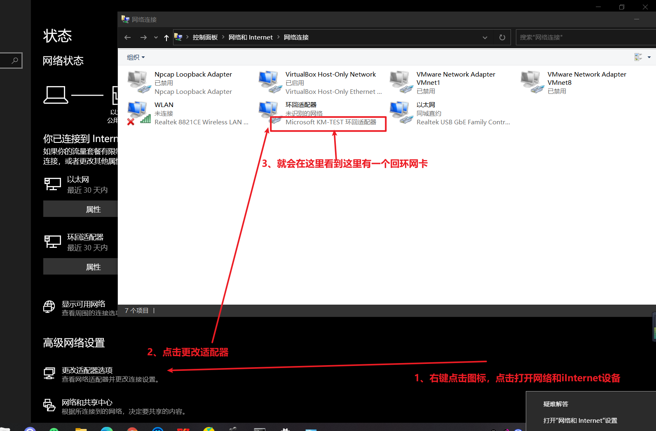Select the VMware VMnet1 adapter icon
The width and height of the screenshot is (656, 431).
[401, 82]
